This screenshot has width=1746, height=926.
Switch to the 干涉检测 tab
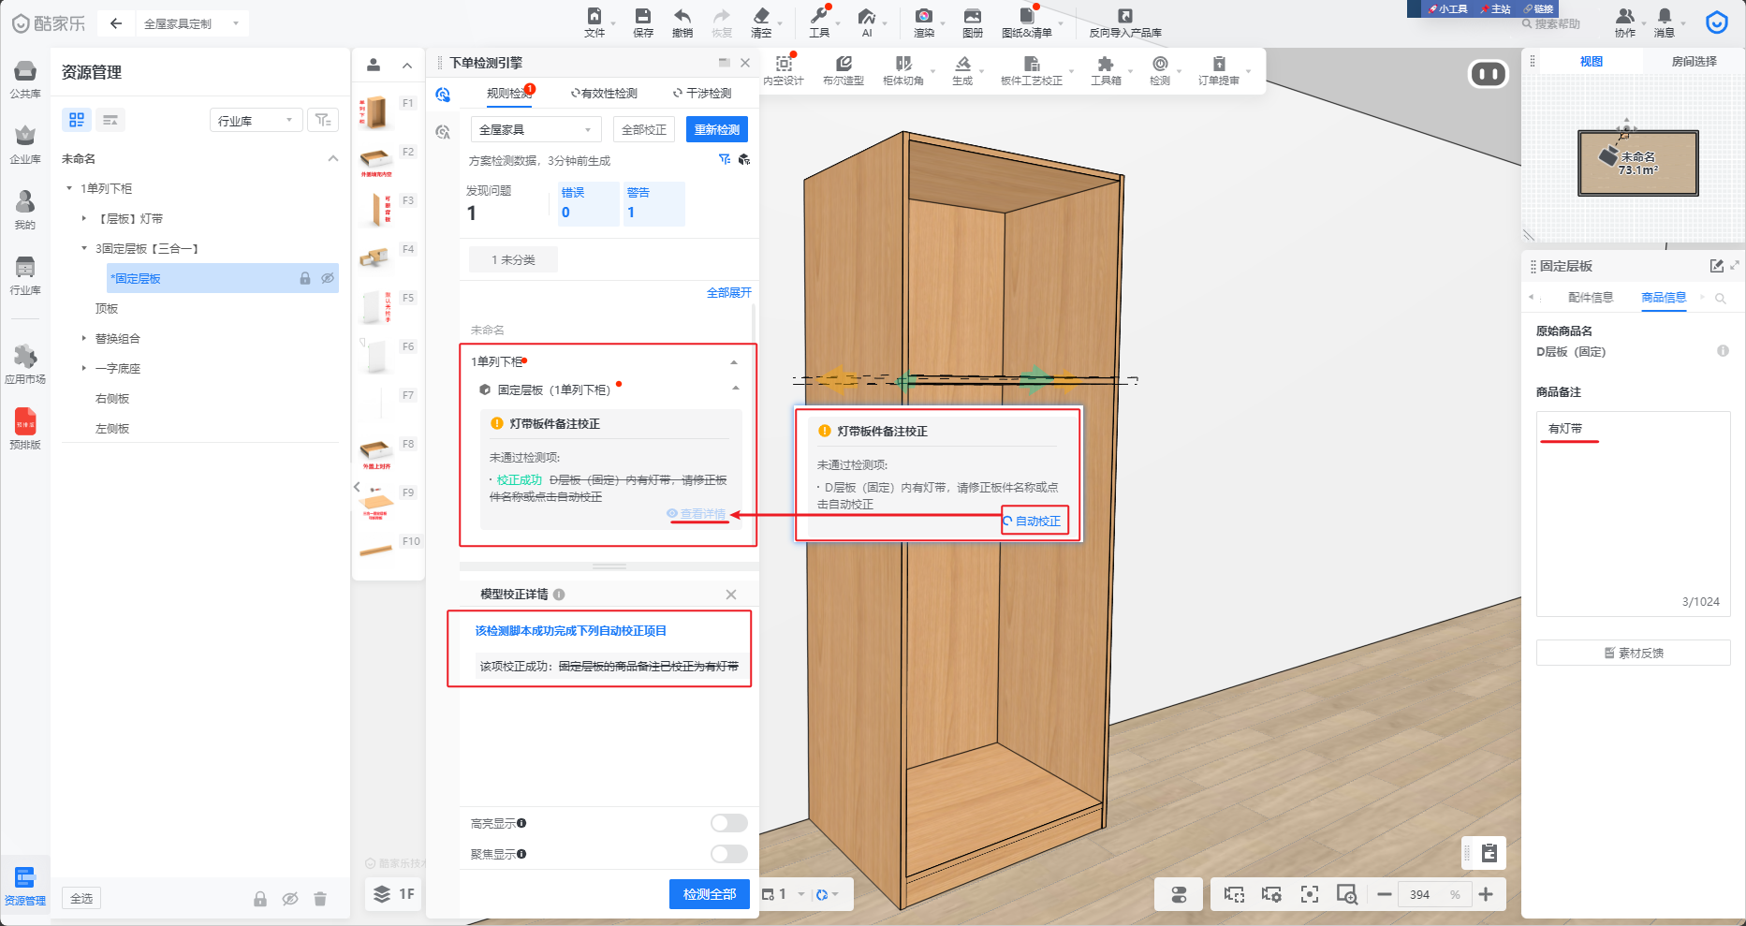click(702, 93)
